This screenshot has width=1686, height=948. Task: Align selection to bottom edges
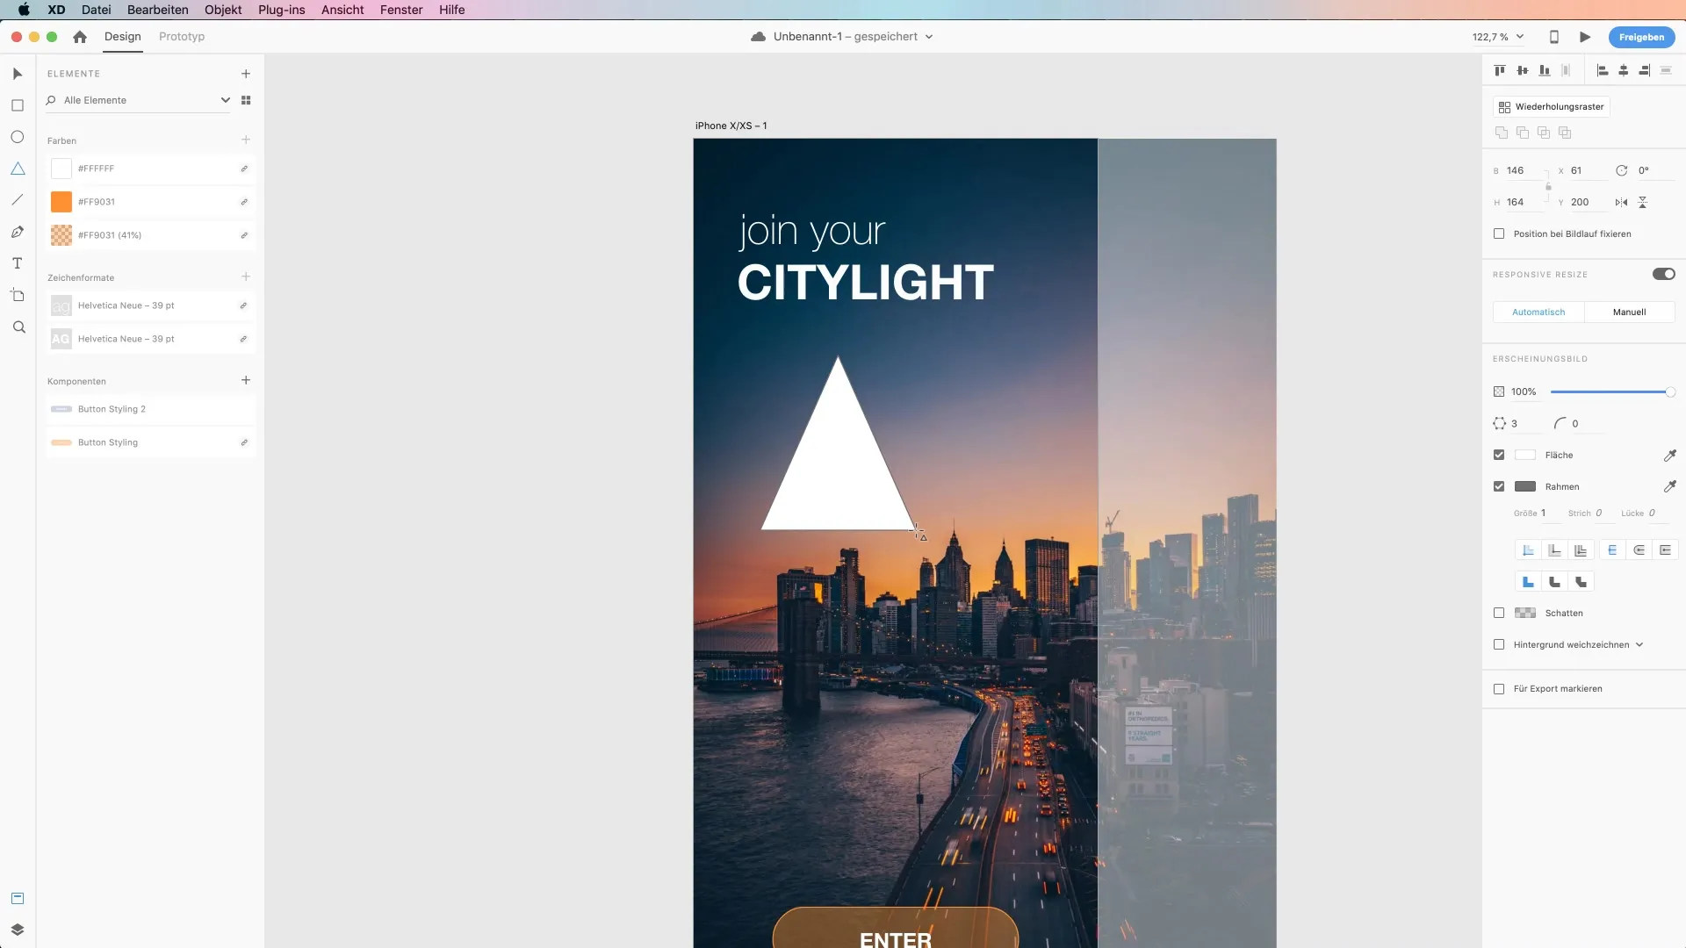1544,70
